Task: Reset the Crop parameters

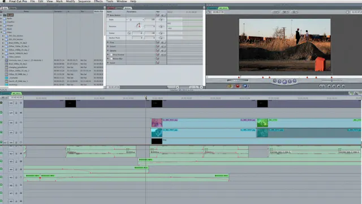Action: pyautogui.click(x=158, y=42)
